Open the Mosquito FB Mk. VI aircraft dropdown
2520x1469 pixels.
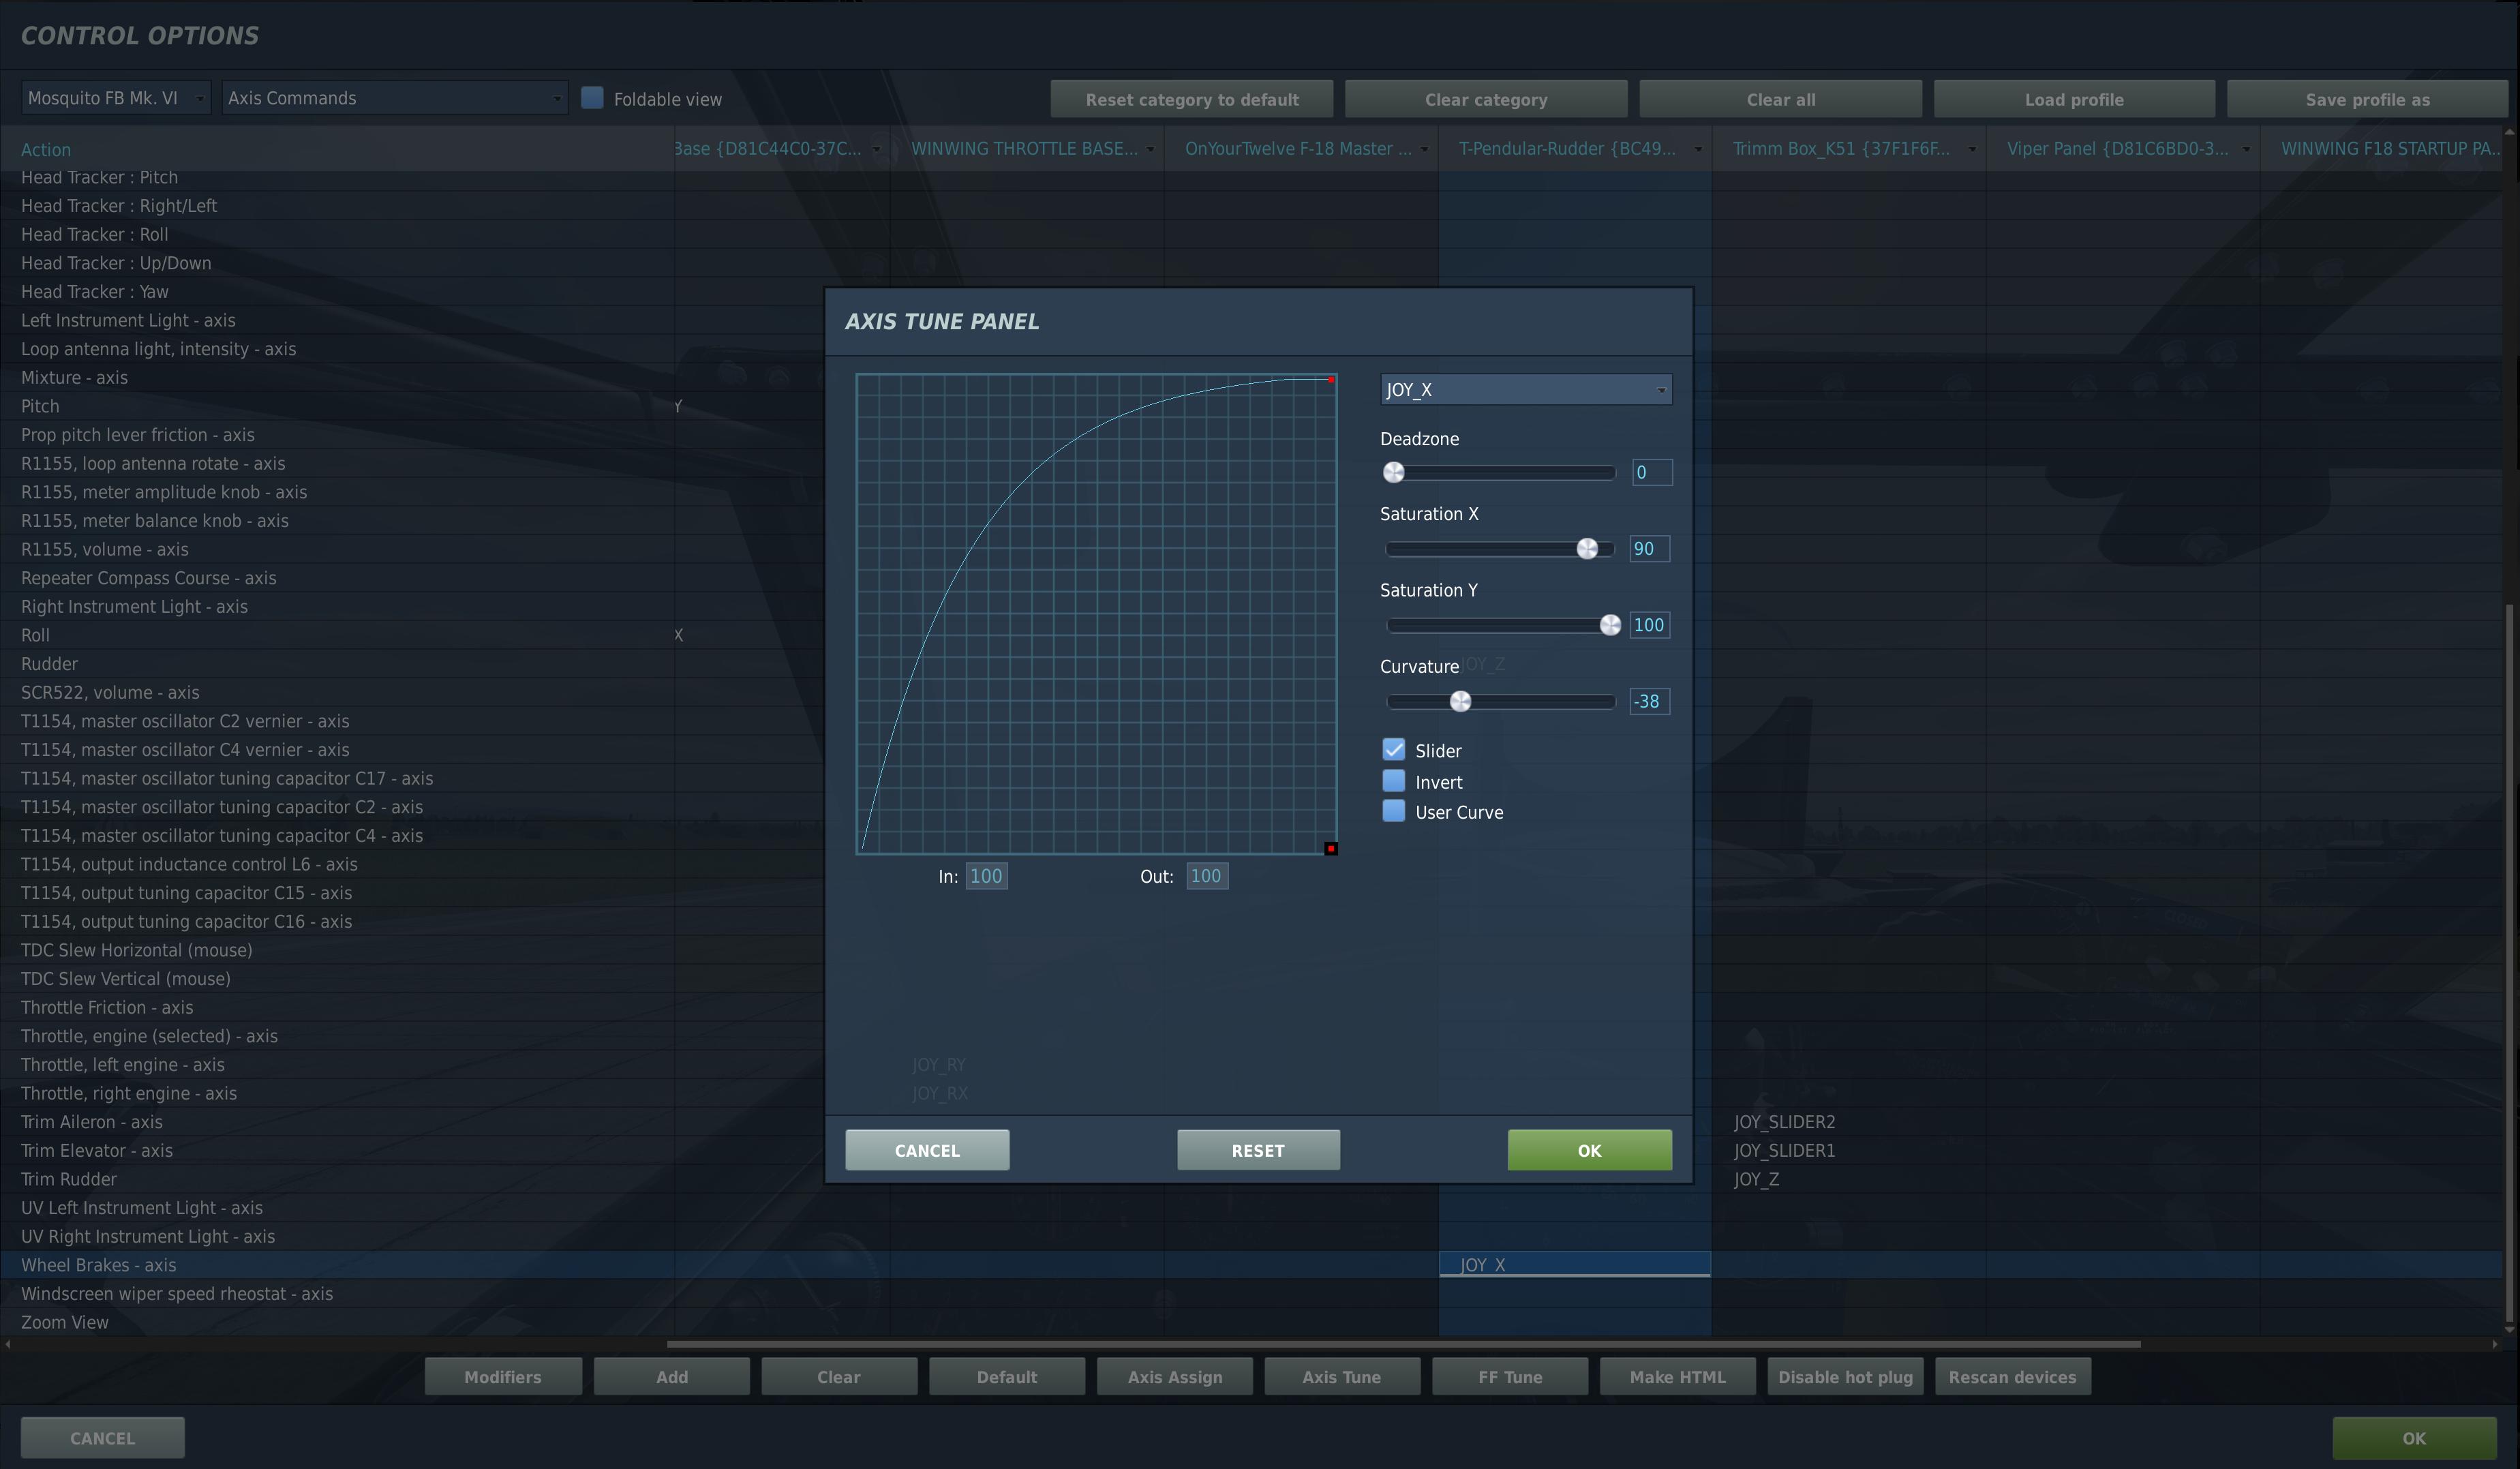pos(116,98)
